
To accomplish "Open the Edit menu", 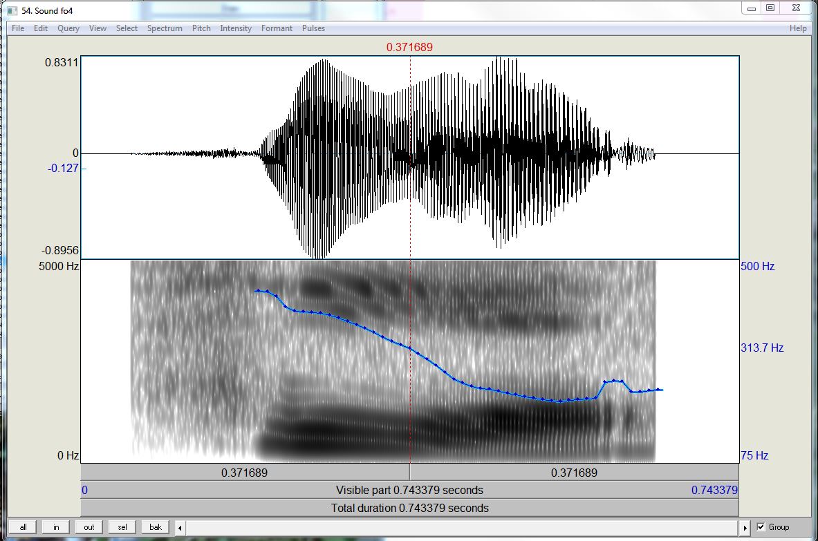I will [x=41, y=28].
